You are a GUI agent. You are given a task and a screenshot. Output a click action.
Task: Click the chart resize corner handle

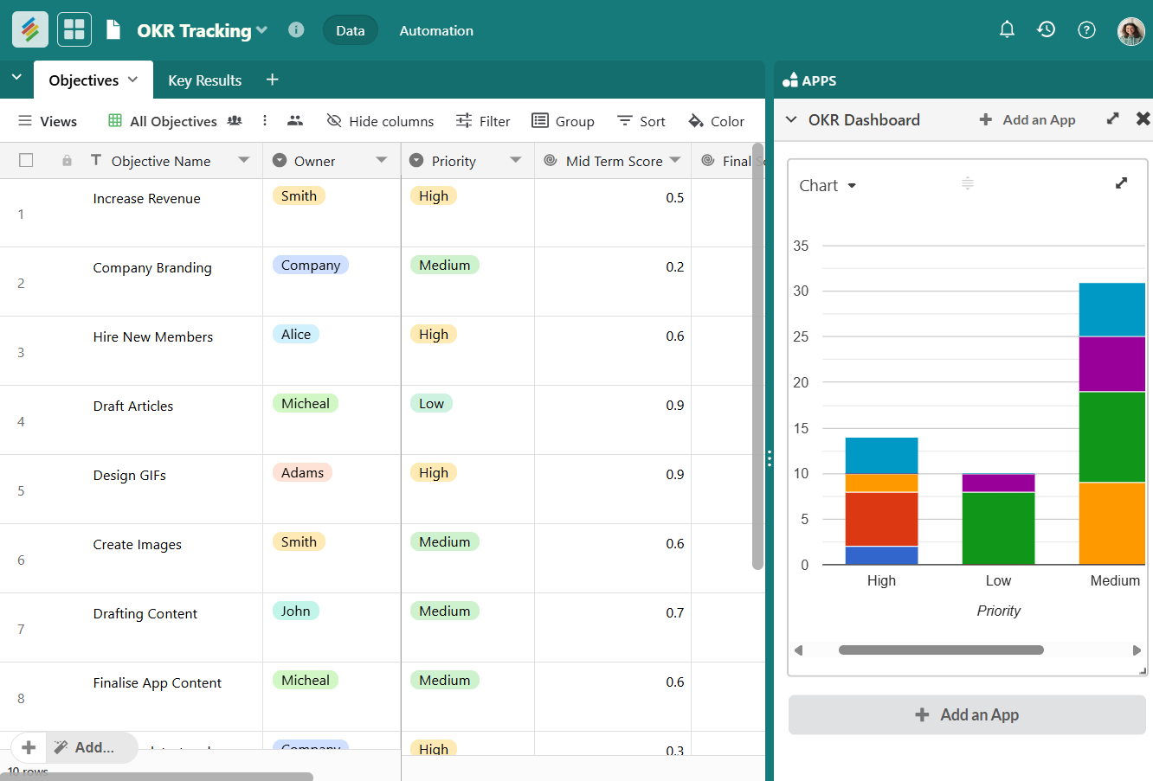coord(1143,671)
